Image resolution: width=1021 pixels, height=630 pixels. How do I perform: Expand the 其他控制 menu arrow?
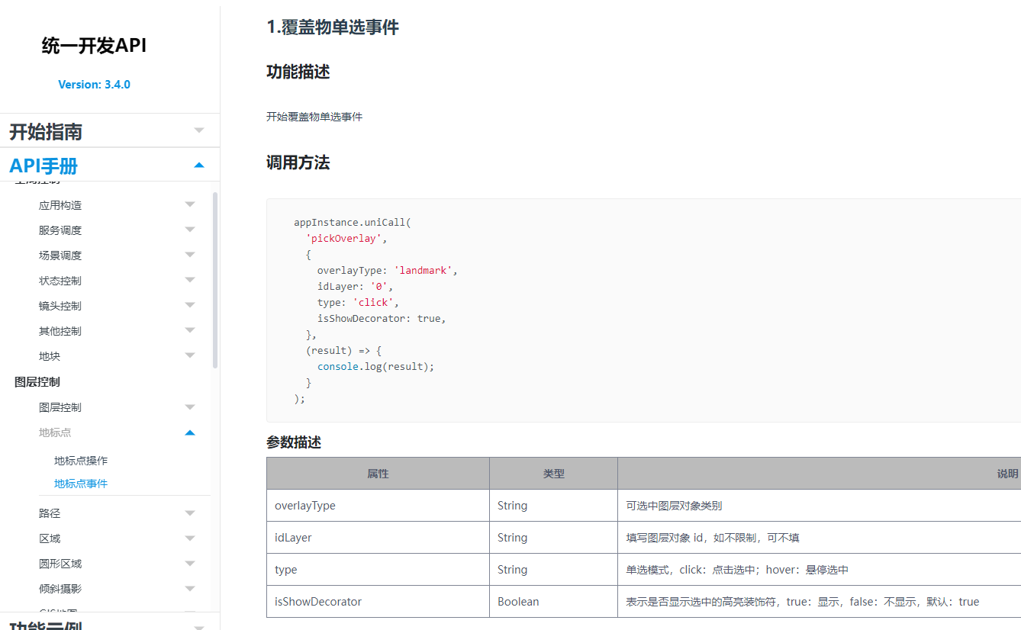point(190,330)
